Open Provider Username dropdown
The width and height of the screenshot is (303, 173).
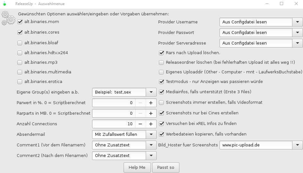click(298, 22)
